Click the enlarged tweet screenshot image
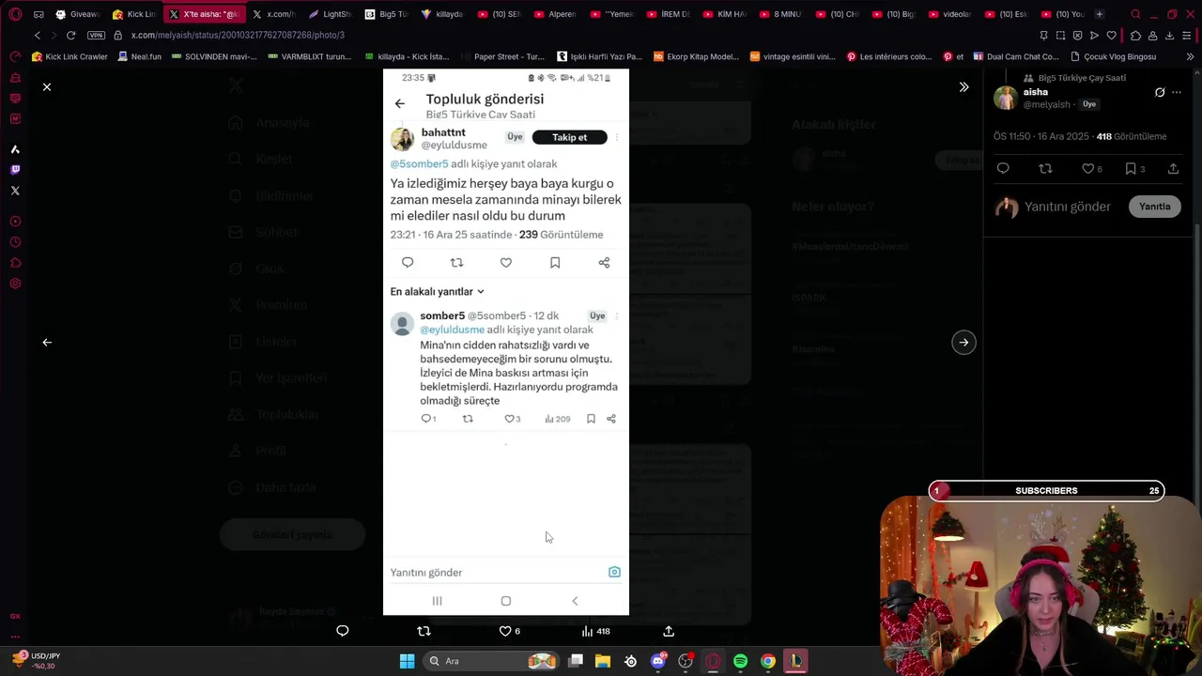The image size is (1202, 676). [506, 342]
